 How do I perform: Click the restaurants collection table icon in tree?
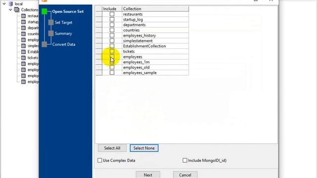tap(23, 16)
